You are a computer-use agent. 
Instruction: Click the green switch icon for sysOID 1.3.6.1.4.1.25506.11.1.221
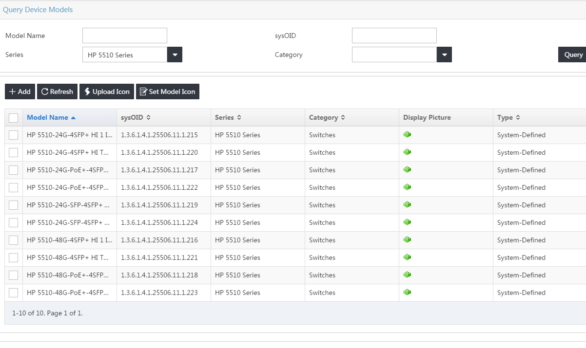coord(407,257)
